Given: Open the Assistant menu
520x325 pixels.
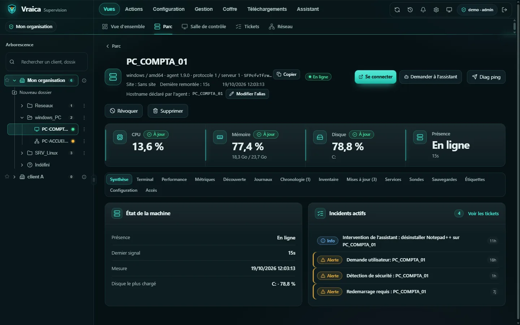Looking at the screenshot, I should [x=308, y=9].
